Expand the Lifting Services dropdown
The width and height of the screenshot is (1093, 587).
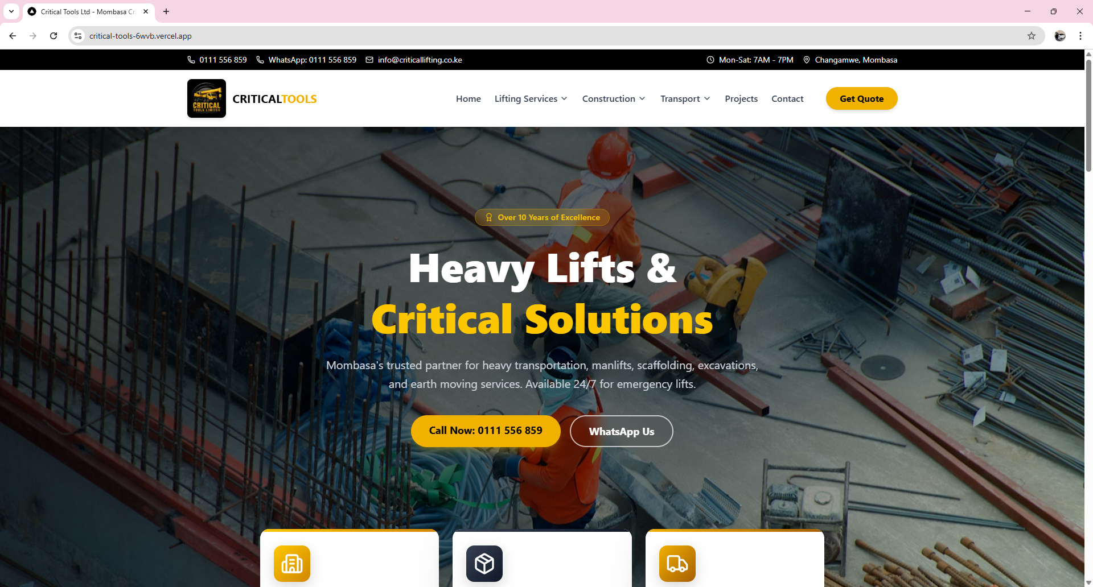click(x=530, y=98)
